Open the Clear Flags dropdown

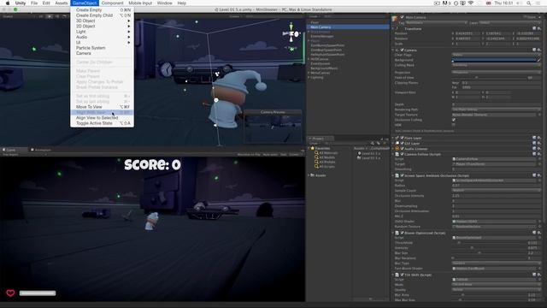tap(497, 55)
